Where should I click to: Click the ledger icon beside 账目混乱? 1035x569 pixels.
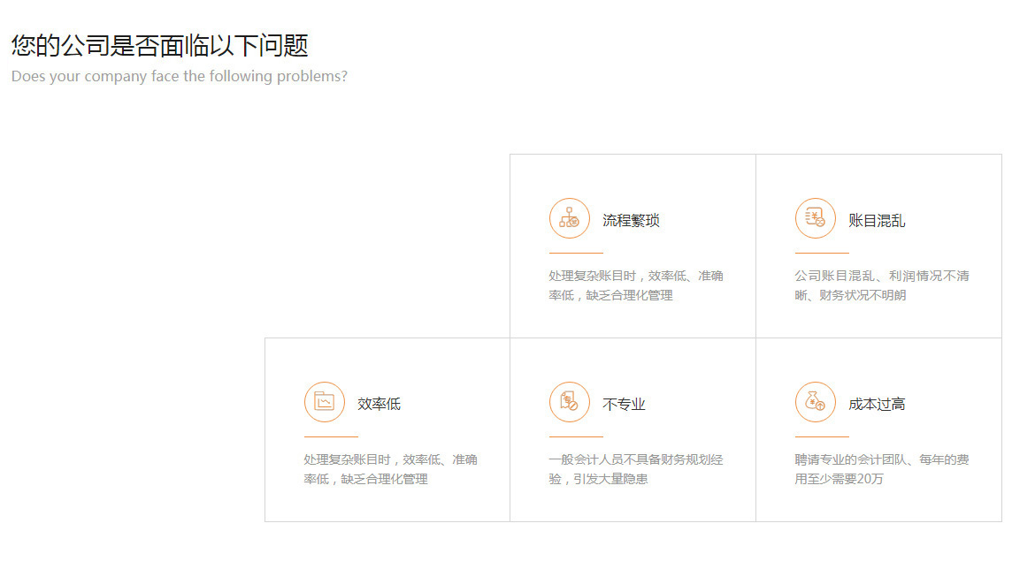pyautogui.click(x=815, y=218)
